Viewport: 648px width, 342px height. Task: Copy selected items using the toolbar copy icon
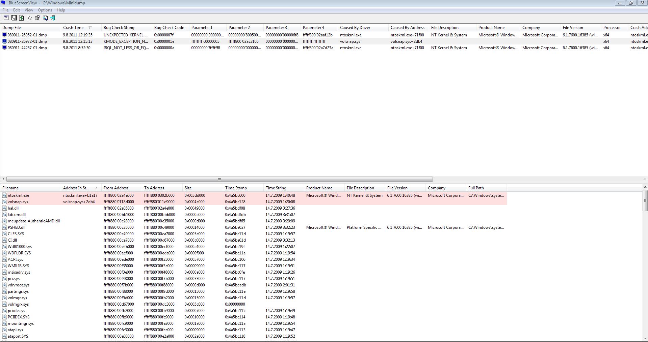[x=29, y=18]
